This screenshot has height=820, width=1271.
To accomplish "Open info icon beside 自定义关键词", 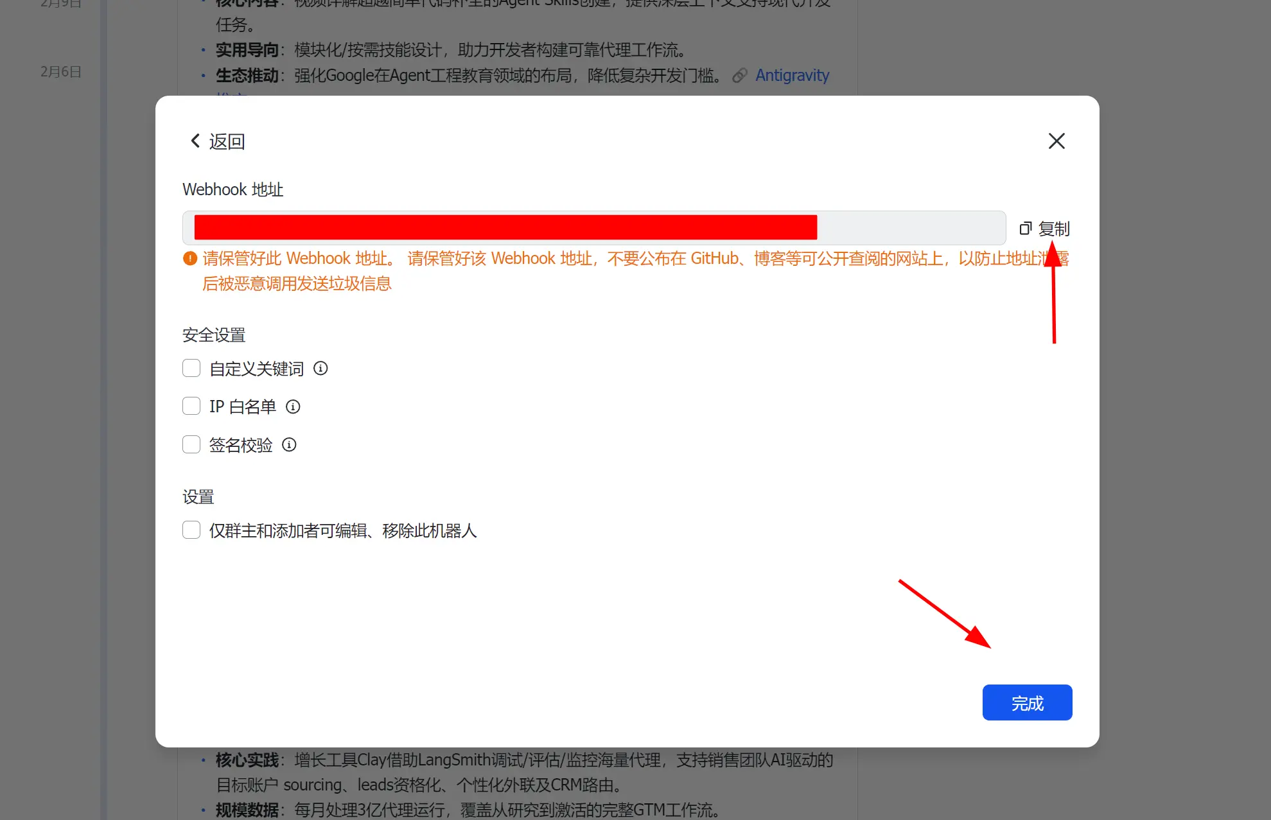I will pos(320,368).
